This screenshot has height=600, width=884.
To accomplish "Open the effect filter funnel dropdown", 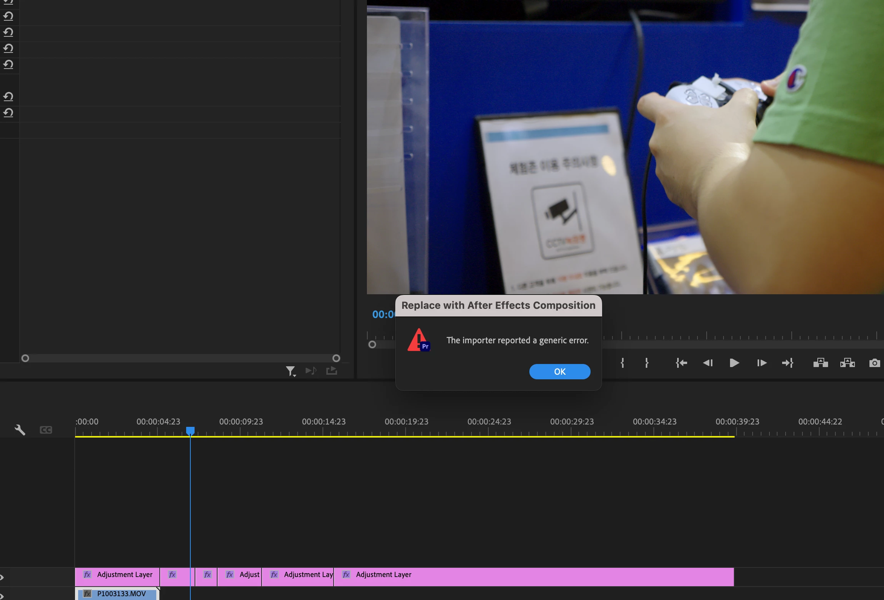I will [x=291, y=371].
